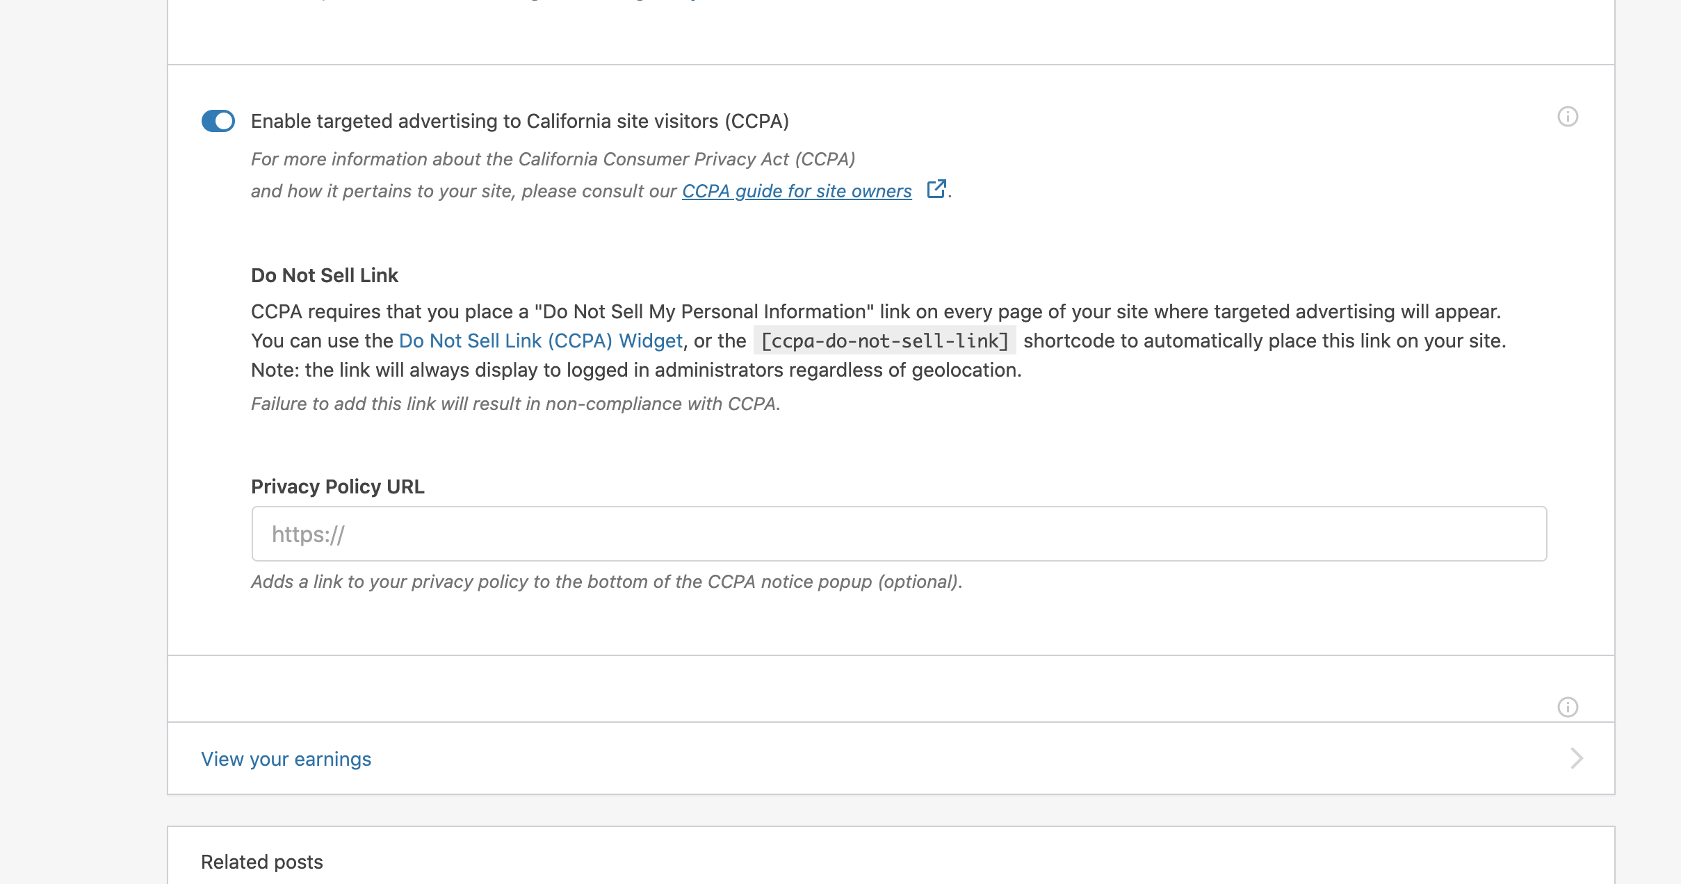Screen dimensions: 1681x884
Task: Click the Do Not Sell Link heading
Action: (324, 275)
